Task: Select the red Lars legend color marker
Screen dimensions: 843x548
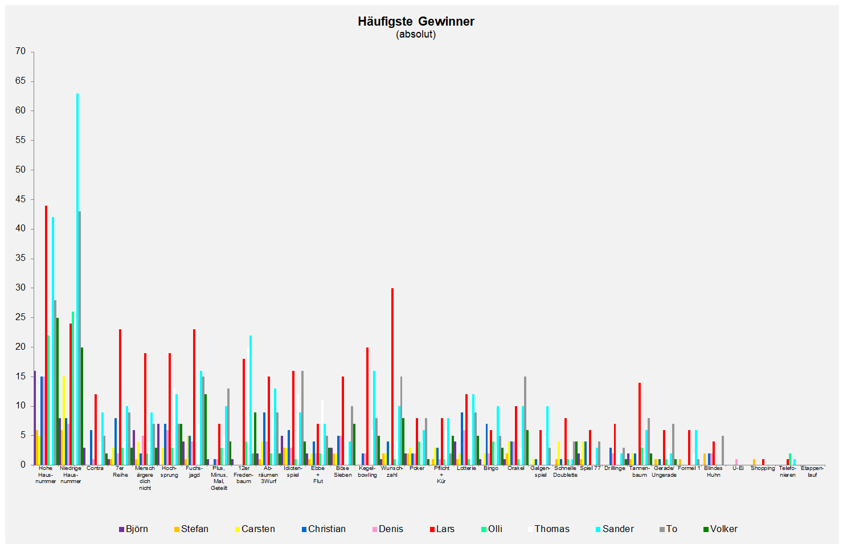Action: pos(432,529)
